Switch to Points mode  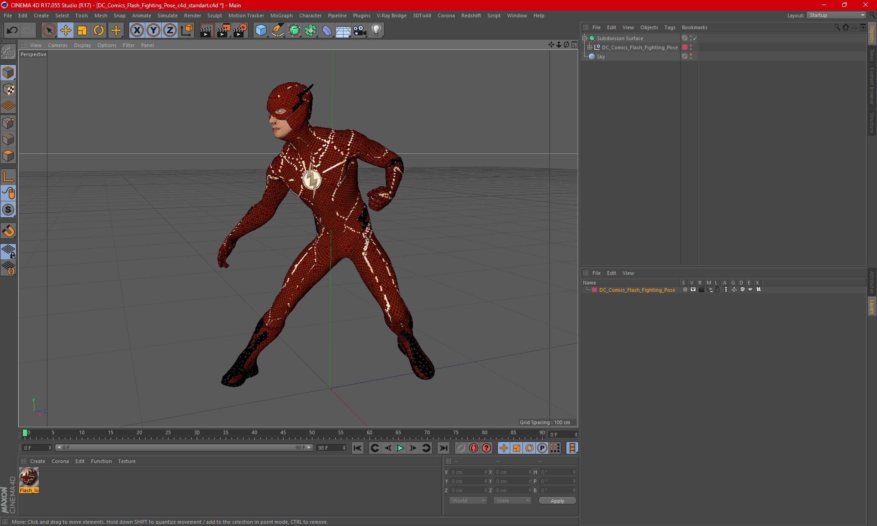[x=8, y=123]
